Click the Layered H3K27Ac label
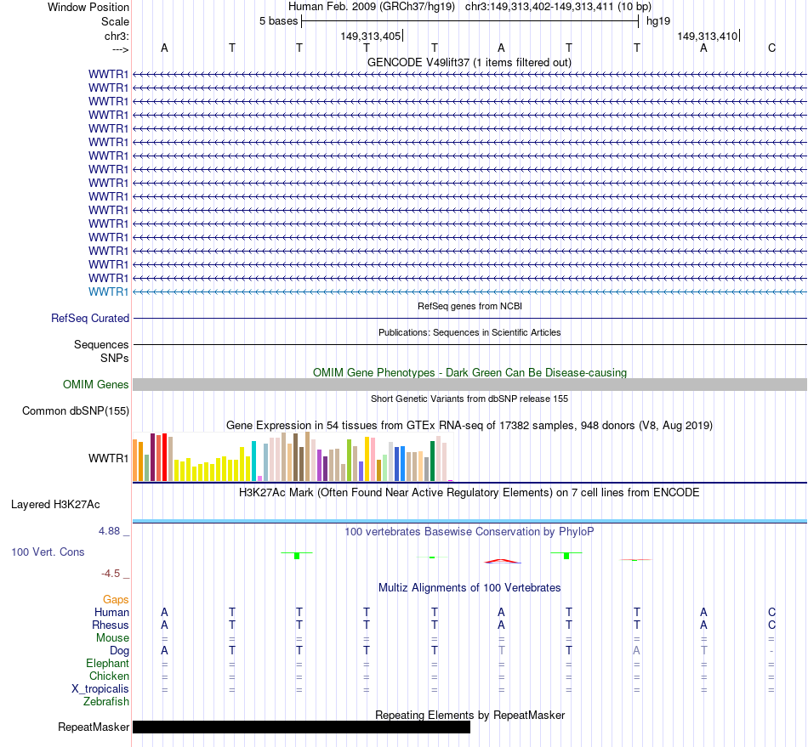 [55, 505]
